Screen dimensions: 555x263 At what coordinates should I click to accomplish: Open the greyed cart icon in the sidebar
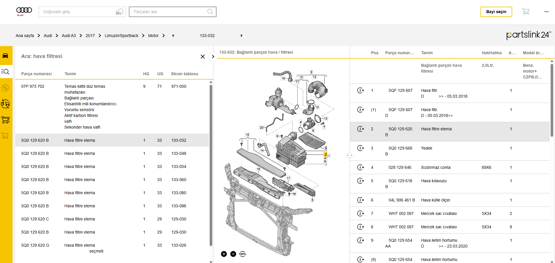pos(5,136)
